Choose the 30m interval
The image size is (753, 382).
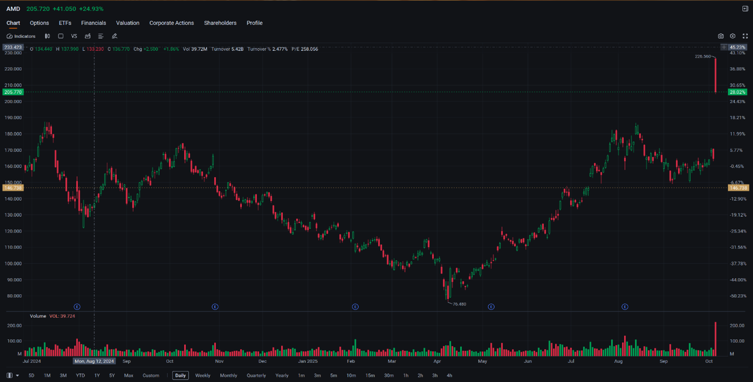pyautogui.click(x=389, y=375)
